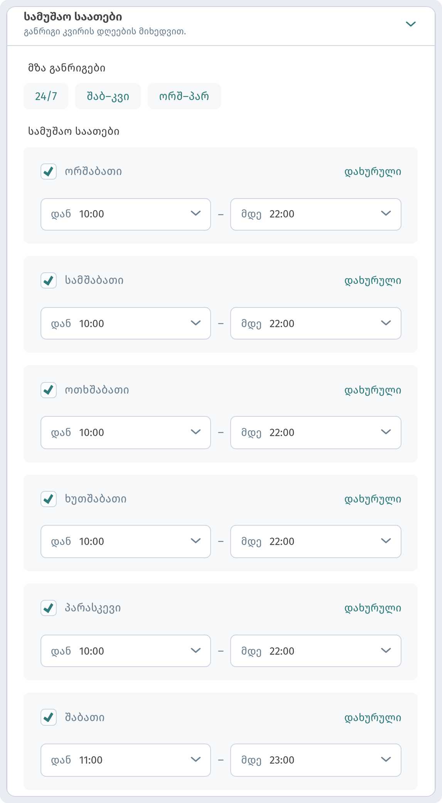Open ხუთშაბათი start time dropdown

tap(126, 542)
